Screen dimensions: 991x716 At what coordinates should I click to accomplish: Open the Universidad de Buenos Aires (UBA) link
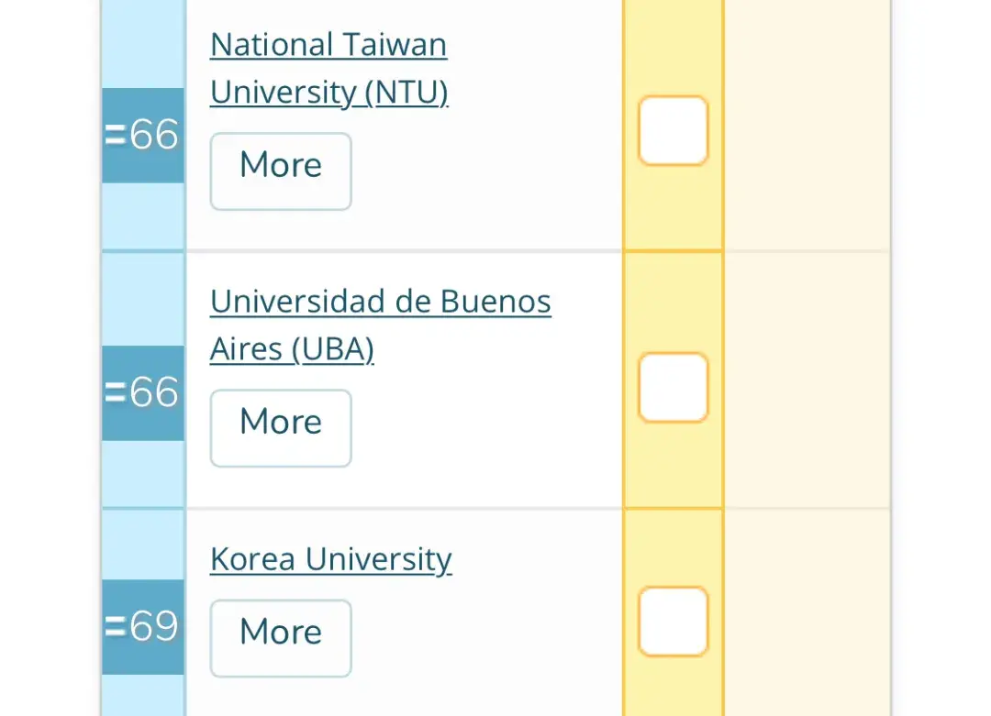coord(380,325)
